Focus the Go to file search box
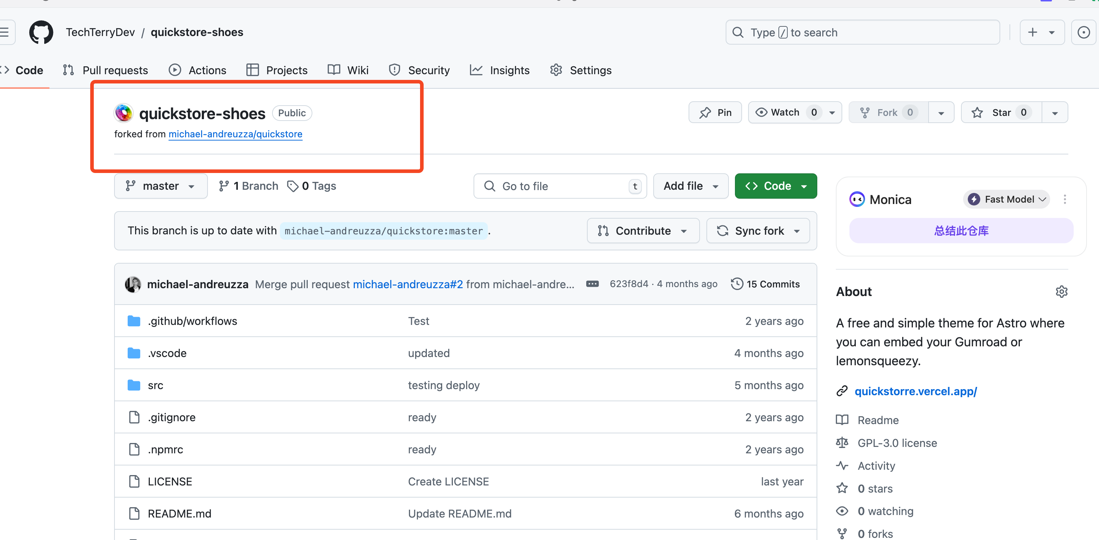 pos(560,186)
